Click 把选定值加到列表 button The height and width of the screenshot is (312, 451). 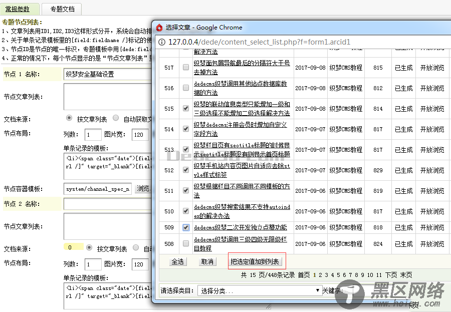click(255, 261)
